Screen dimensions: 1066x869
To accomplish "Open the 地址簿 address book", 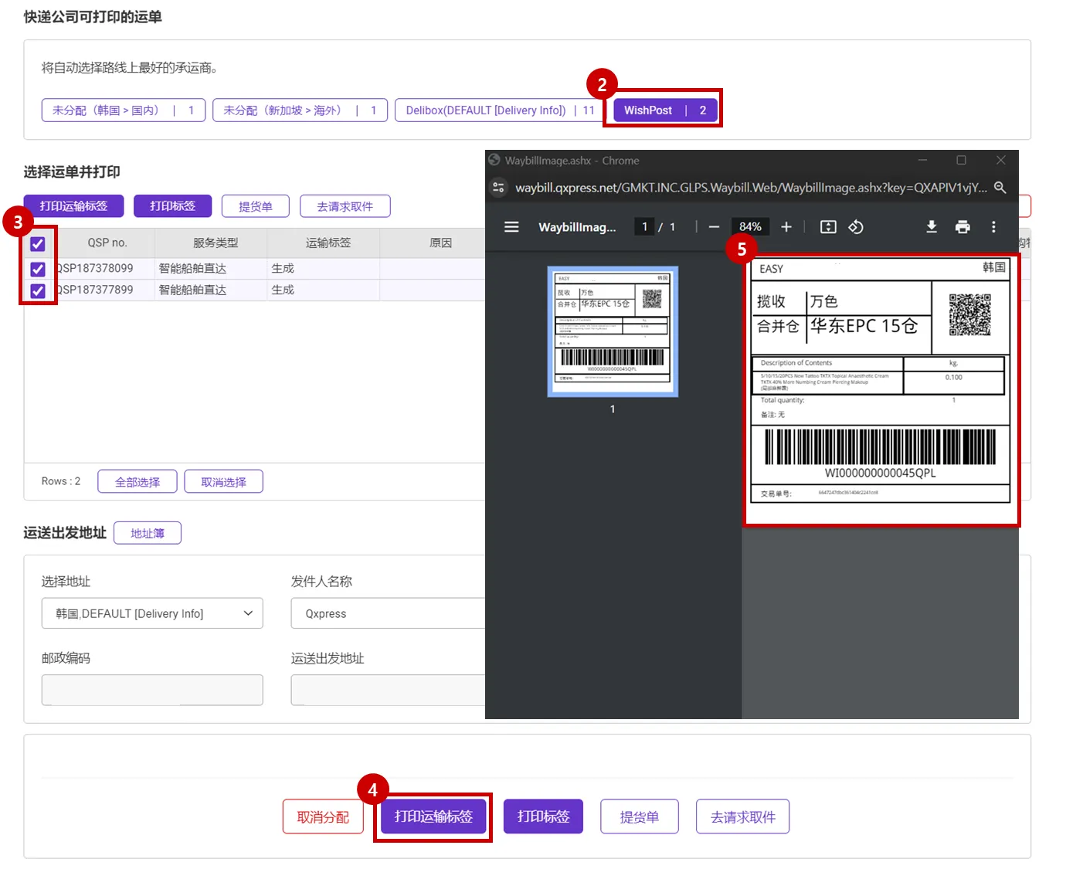I will pos(148,533).
